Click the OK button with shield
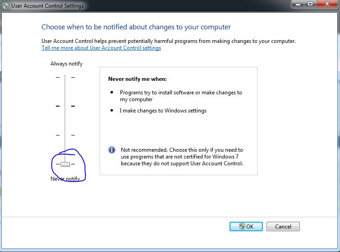This screenshot has height=252, width=340. click(x=246, y=226)
